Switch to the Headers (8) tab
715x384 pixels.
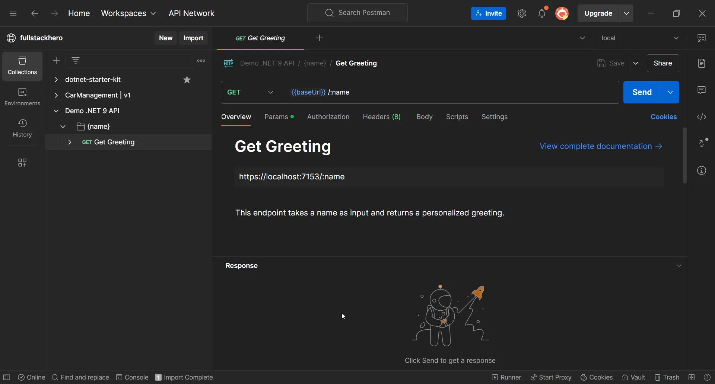pos(382,117)
